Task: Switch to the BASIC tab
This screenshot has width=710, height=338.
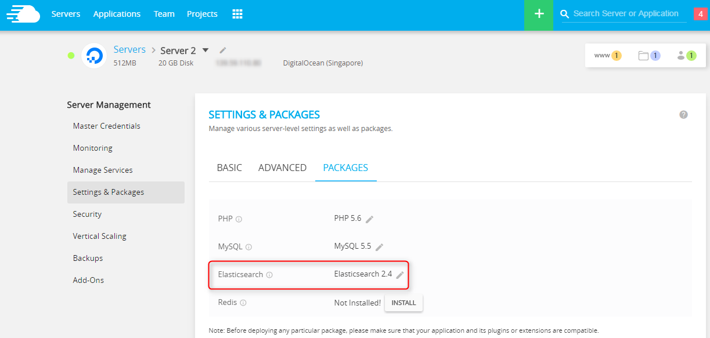Action: pos(229,168)
